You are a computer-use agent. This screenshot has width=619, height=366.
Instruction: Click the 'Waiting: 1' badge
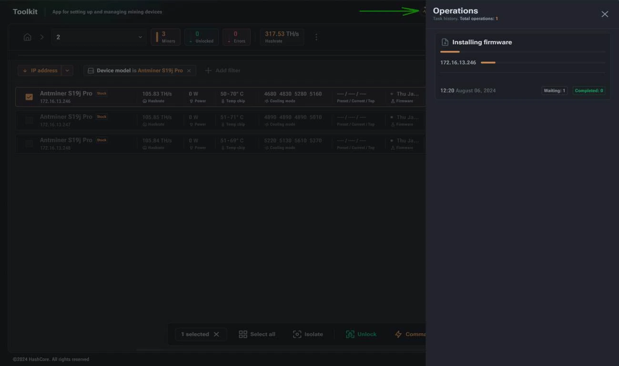pos(554,91)
